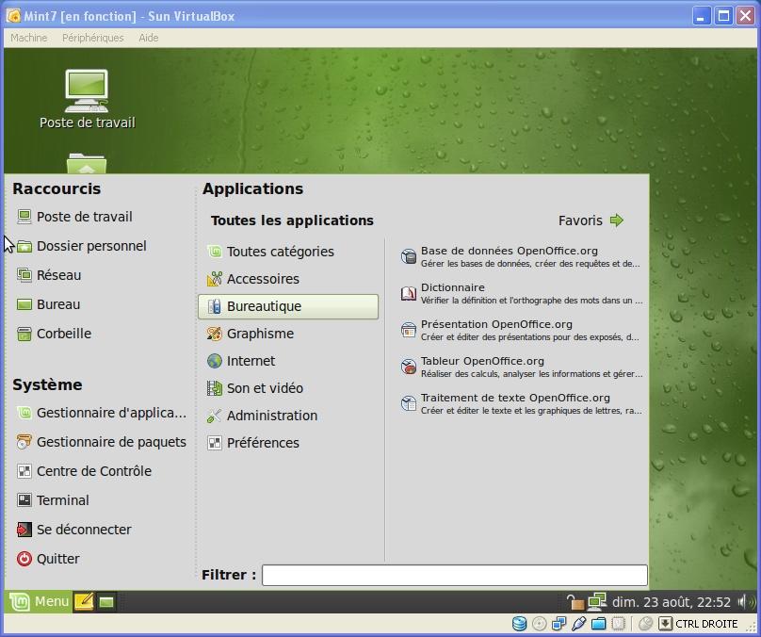Viewport: 761px width, 637px height.
Task: Launch Terminal from Système section
Action: (x=53, y=500)
